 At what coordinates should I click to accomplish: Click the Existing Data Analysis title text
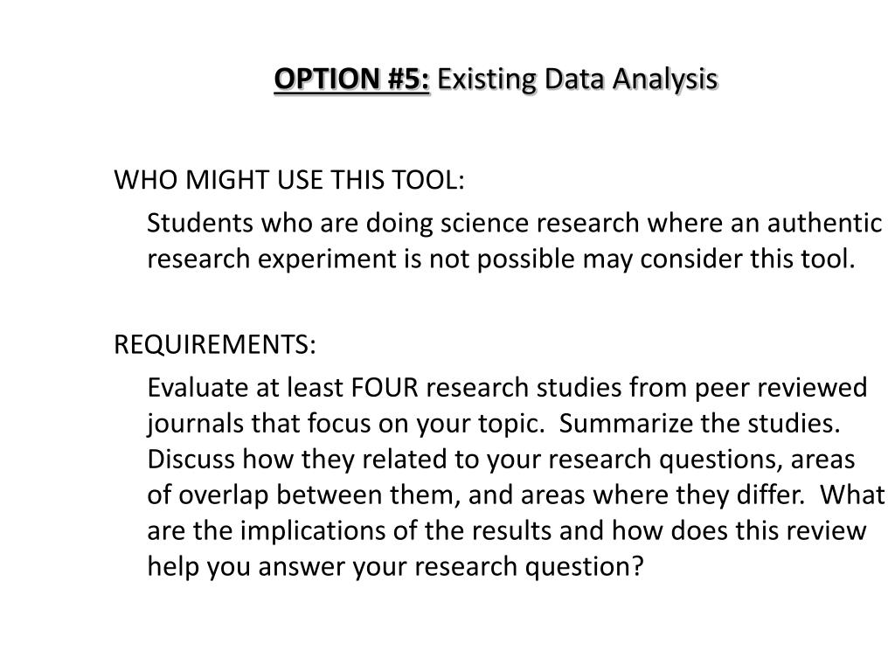[x=577, y=79]
